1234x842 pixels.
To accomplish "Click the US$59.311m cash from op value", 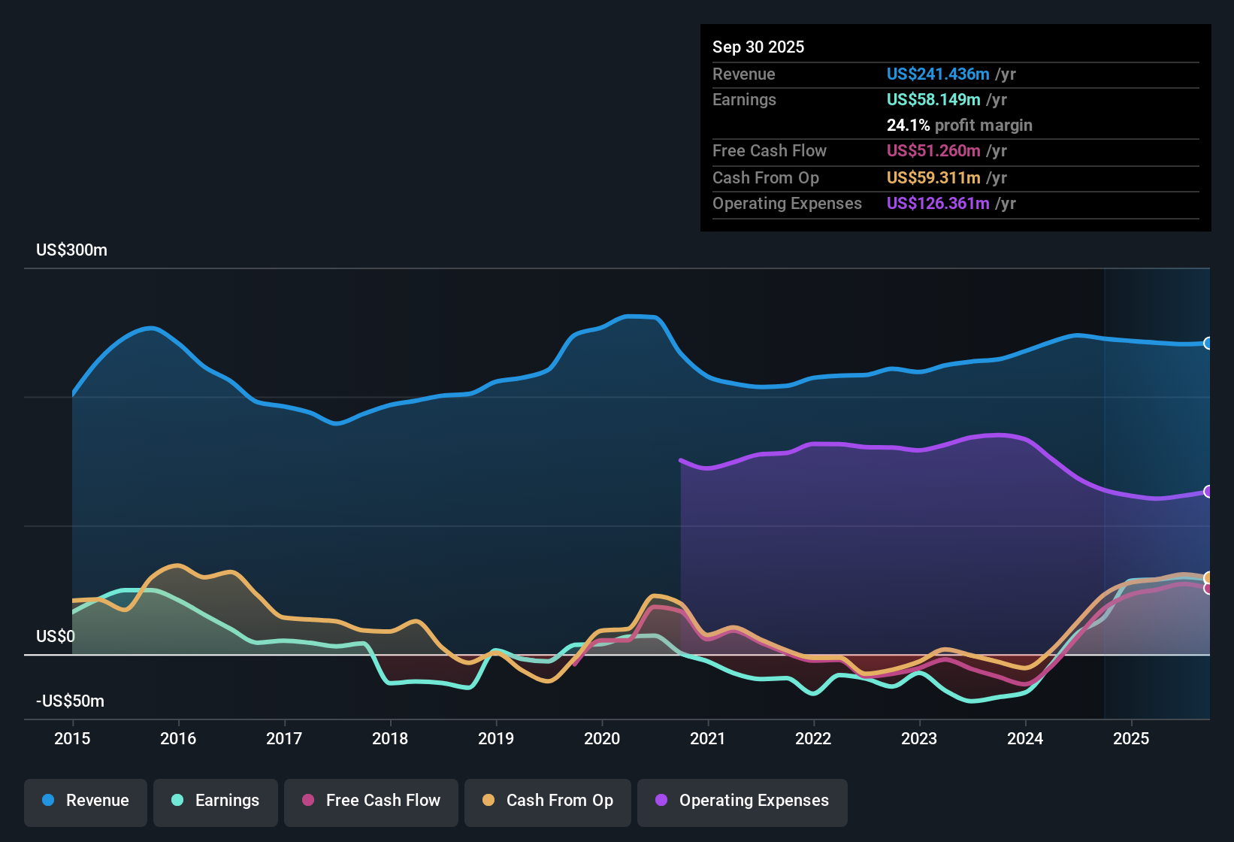I will 933,177.
